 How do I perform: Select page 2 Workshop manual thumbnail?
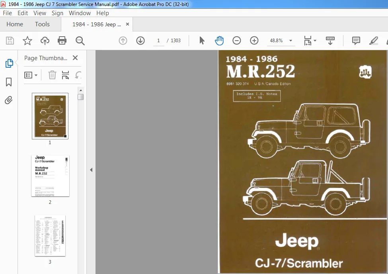[50, 176]
